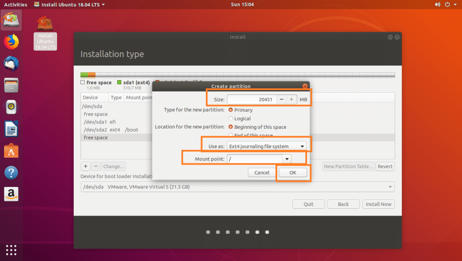Confirm partition with OK button
The height and width of the screenshot is (261, 462).
point(293,173)
